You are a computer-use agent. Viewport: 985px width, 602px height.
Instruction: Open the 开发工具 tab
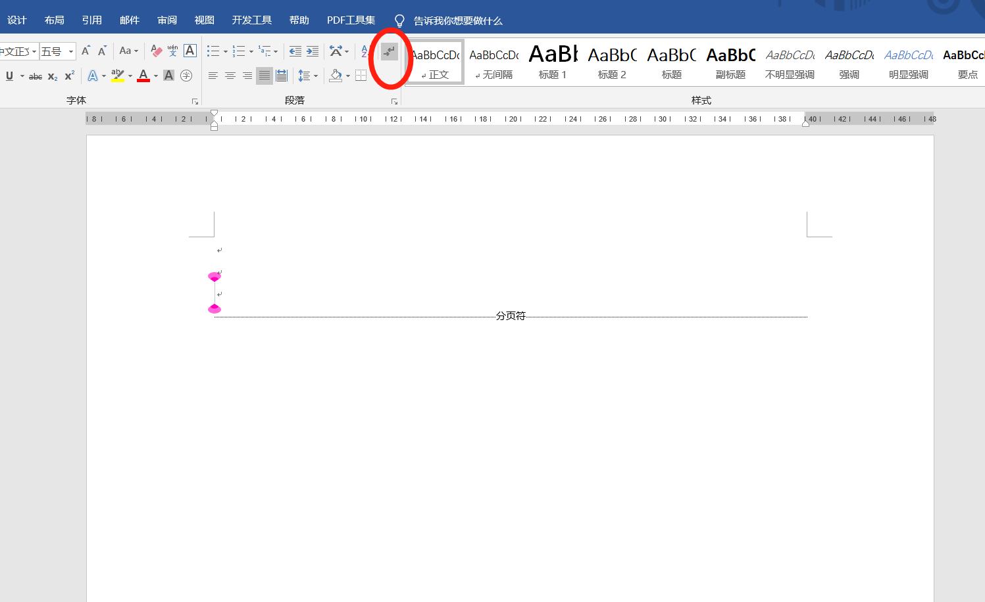[251, 20]
